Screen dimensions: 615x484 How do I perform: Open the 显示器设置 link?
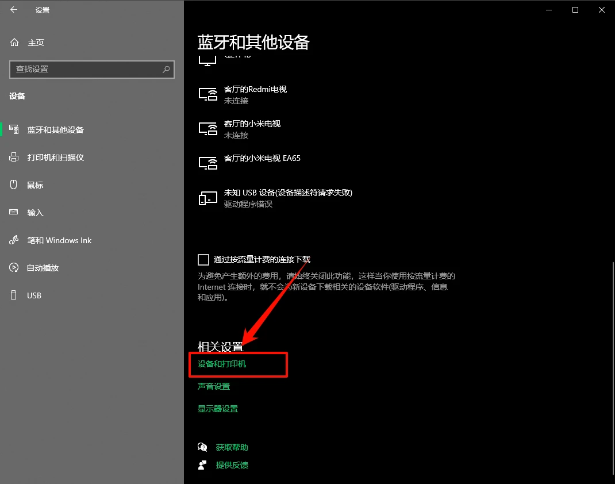tap(218, 409)
